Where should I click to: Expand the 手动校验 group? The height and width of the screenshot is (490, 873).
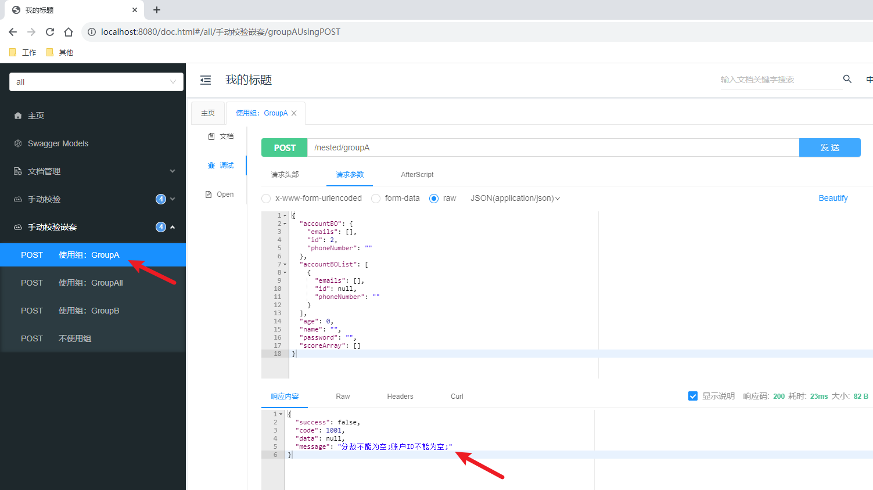[93, 199]
